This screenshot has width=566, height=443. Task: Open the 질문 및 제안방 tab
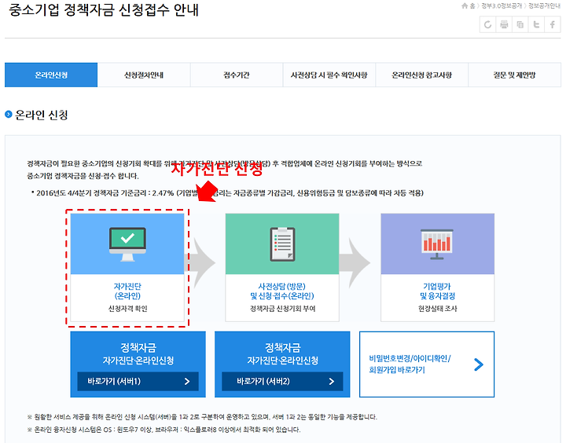coord(514,75)
